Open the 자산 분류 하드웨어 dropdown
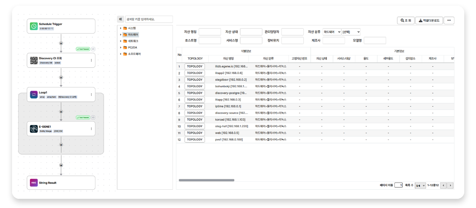The image size is (476, 208). click(332, 32)
